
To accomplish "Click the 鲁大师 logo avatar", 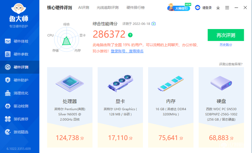I will coord(19,9).
